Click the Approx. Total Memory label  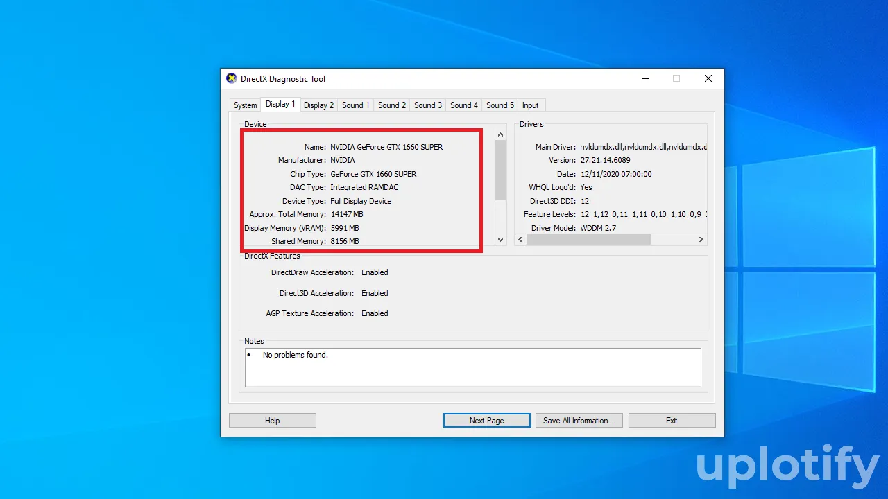288,214
